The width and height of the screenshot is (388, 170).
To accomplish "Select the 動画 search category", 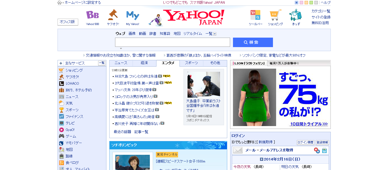I will 142,34.
